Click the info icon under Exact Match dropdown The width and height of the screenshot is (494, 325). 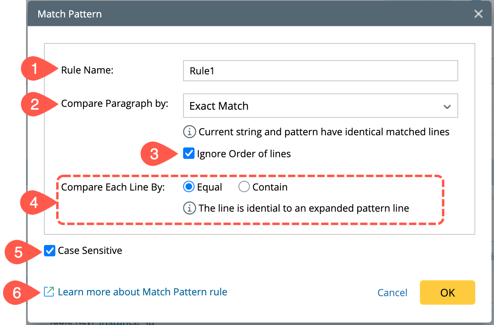189,132
